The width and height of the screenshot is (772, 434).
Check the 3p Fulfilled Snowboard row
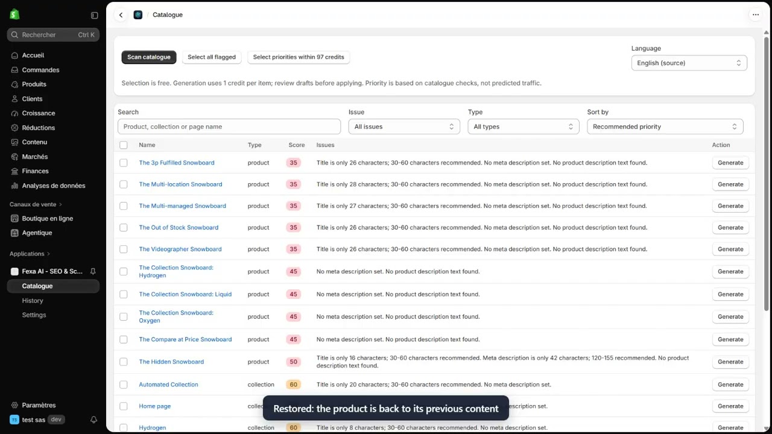124,163
